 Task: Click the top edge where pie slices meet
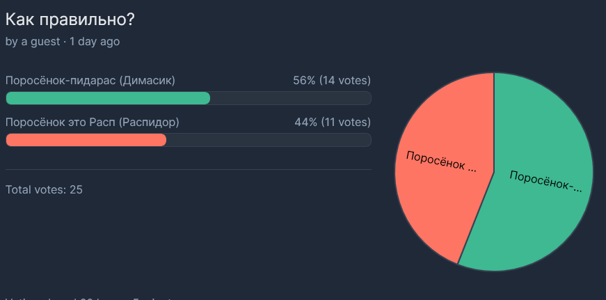494,74
